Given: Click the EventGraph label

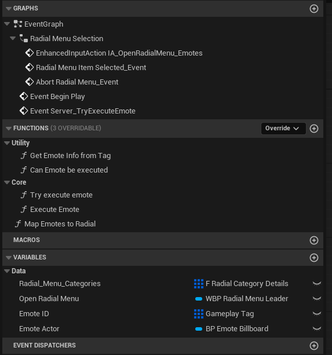Looking at the screenshot, I should click(x=43, y=24).
